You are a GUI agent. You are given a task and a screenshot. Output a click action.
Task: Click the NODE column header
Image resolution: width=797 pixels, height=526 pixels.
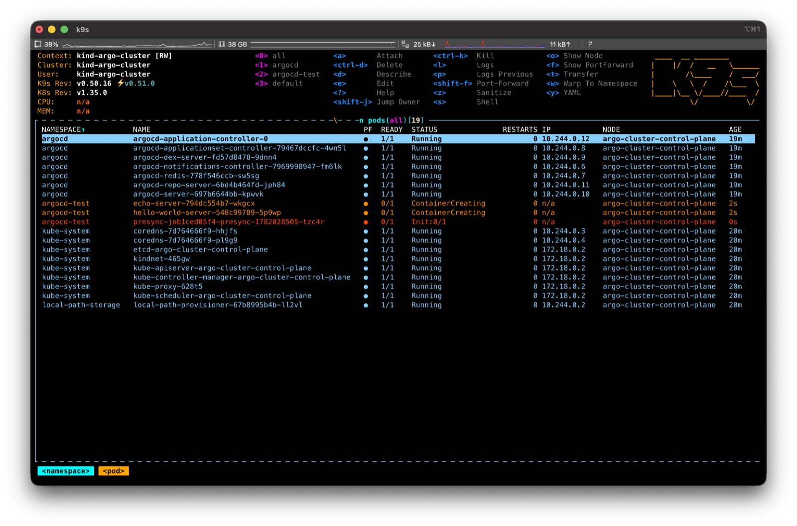[x=611, y=130]
